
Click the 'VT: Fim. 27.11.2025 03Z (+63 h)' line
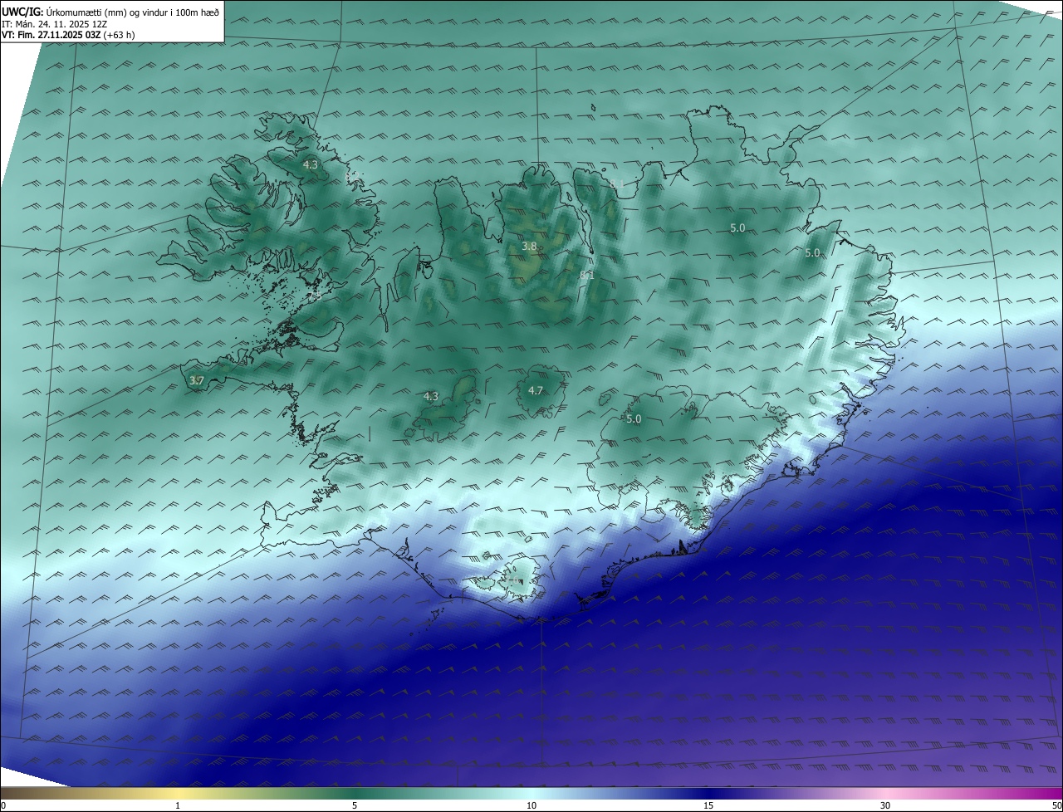[x=68, y=35]
